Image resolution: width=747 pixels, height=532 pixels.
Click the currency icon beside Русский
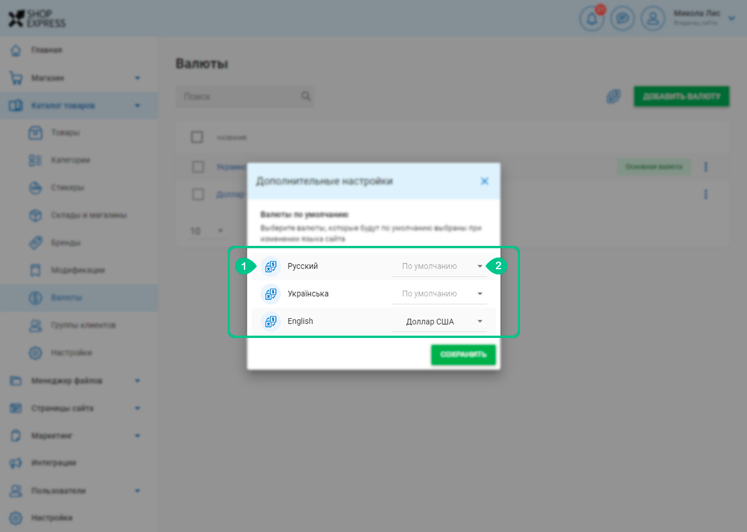[x=270, y=266]
